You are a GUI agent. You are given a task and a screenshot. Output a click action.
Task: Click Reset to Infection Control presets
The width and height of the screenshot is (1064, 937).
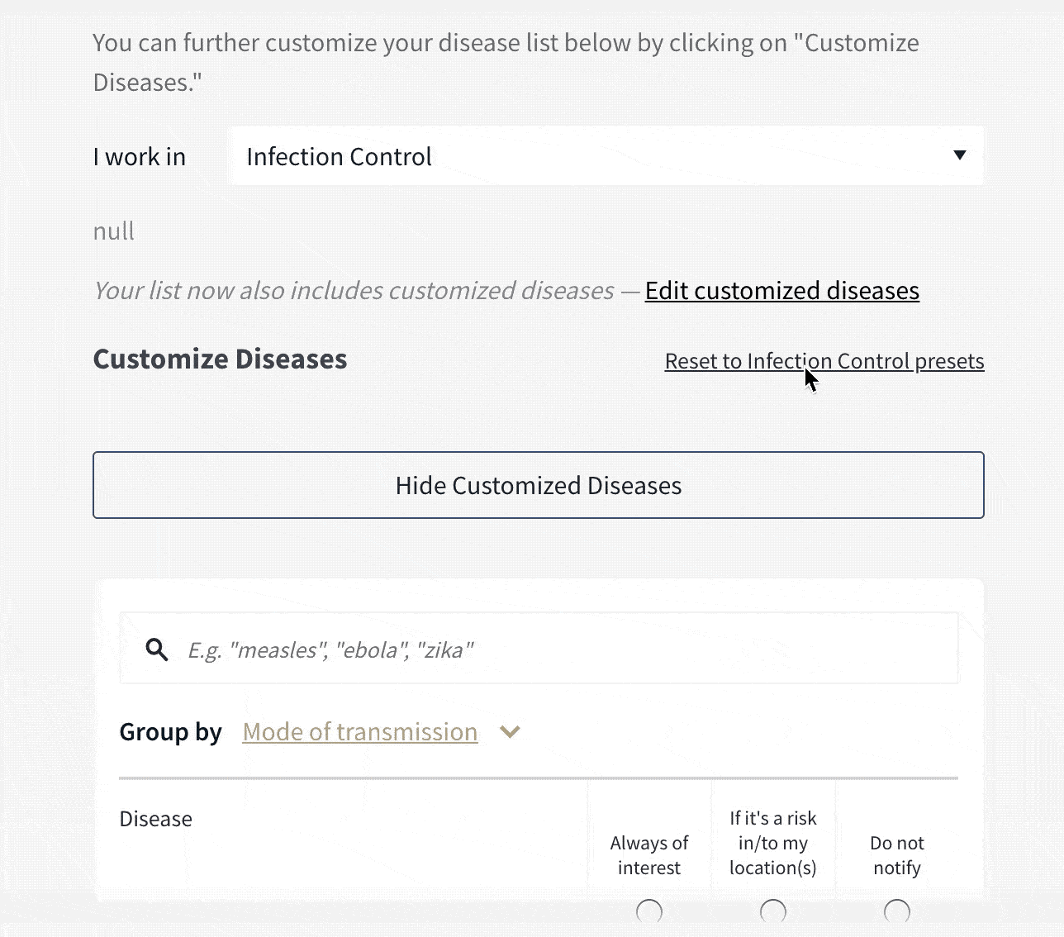(x=824, y=362)
